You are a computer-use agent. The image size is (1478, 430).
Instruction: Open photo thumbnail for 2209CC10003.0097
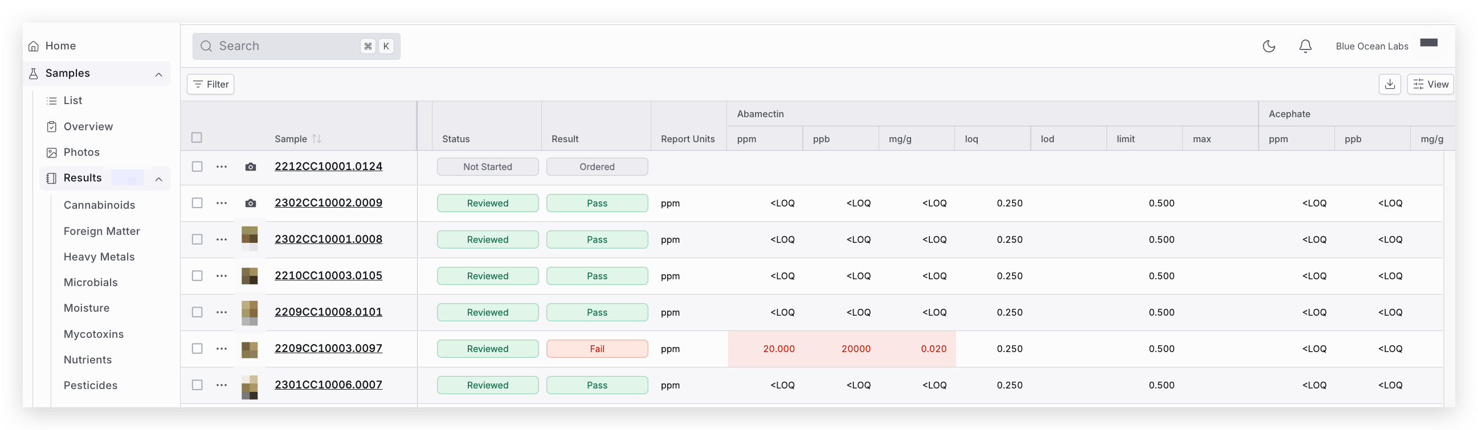pyautogui.click(x=250, y=350)
